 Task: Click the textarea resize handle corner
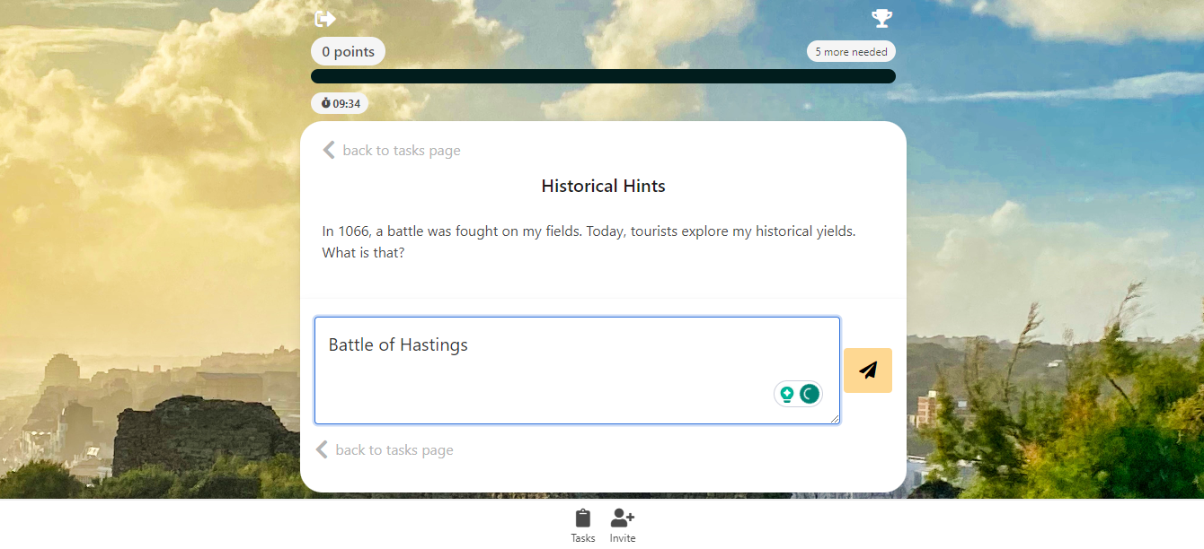834,418
